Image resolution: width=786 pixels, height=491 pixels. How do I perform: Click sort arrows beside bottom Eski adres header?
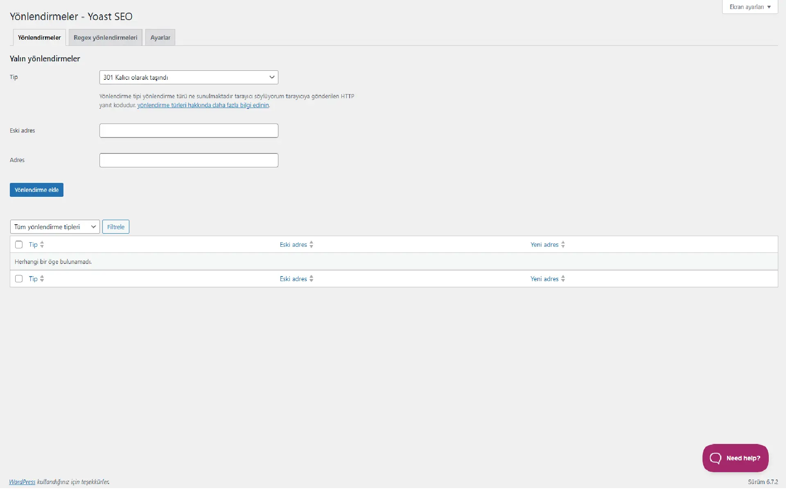(x=312, y=279)
